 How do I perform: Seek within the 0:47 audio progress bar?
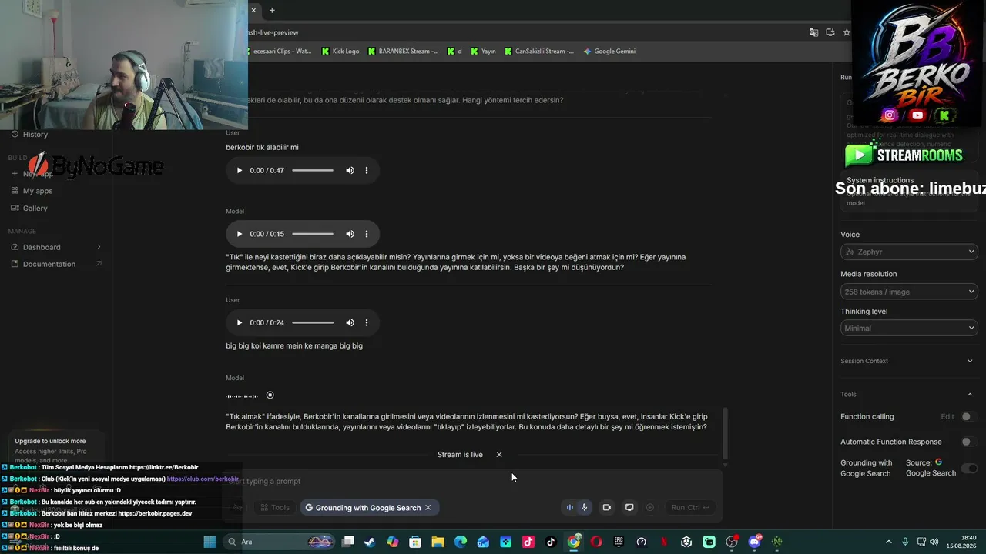click(313, 170)
